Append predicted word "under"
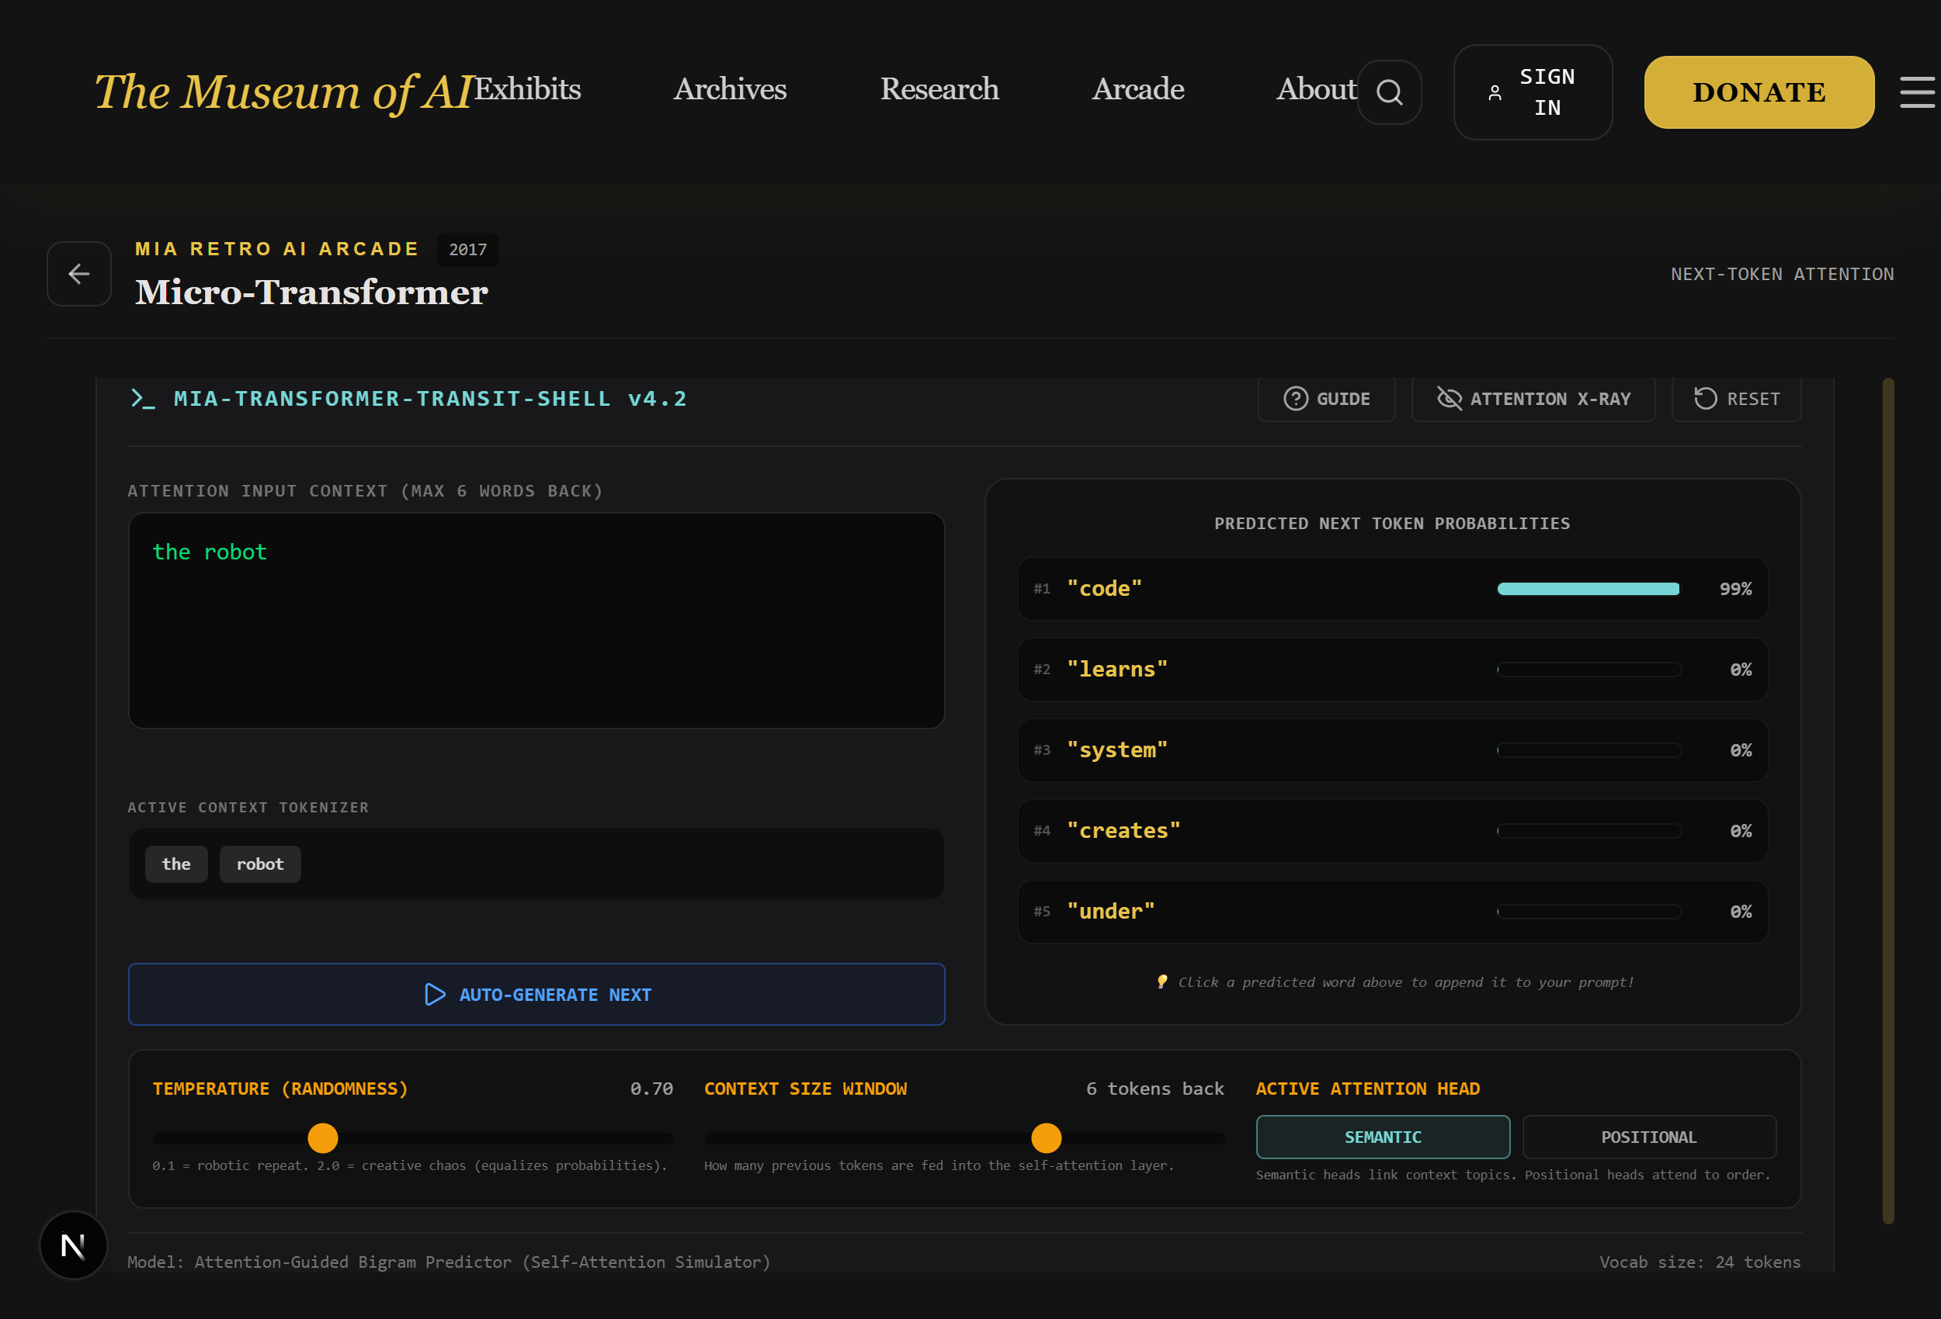This screenshot has width=1941, height=1319. coord(1392,912)
